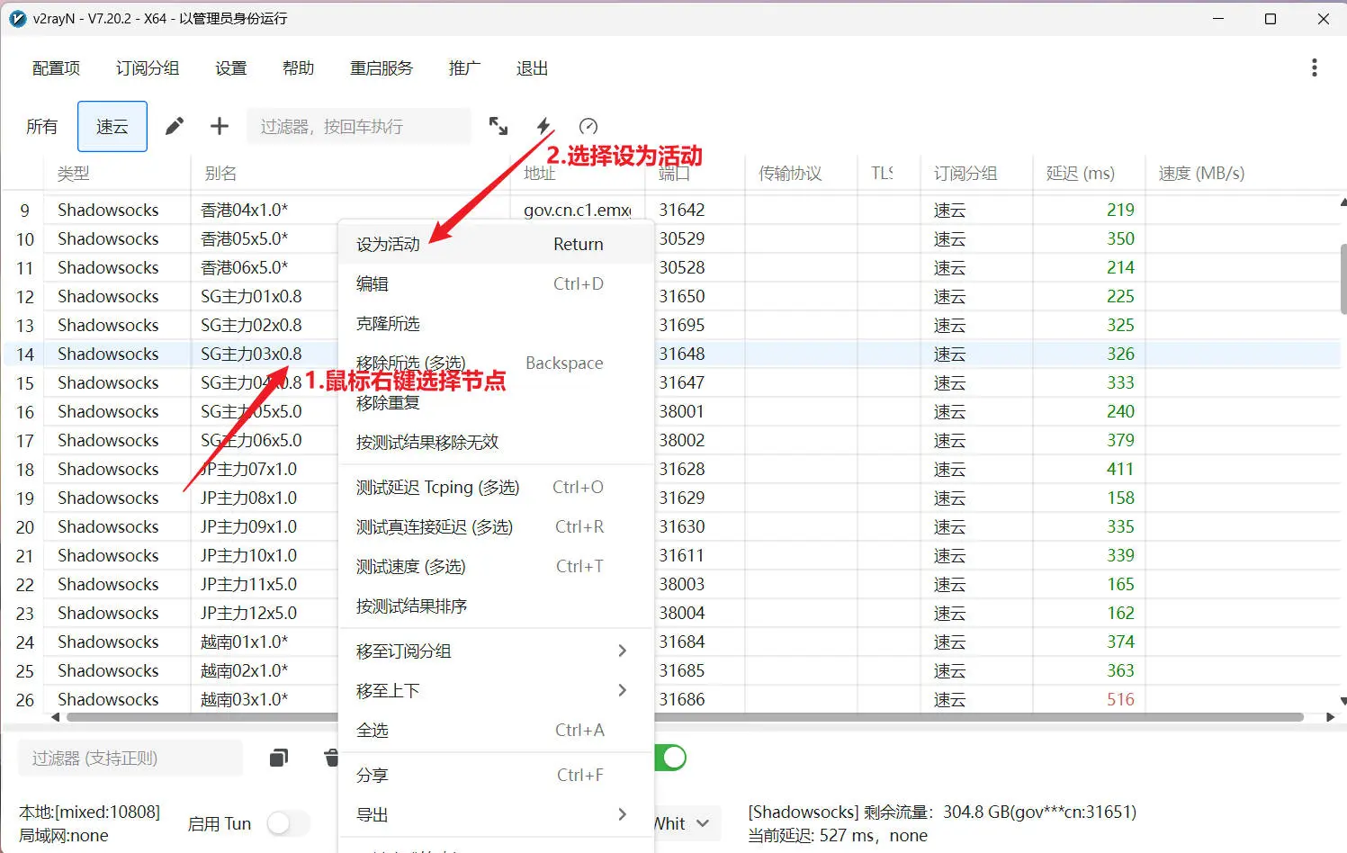
Task: Click the copy icon at the bottom toolbar
Action: pyautogui.click(x=279, y=758)
